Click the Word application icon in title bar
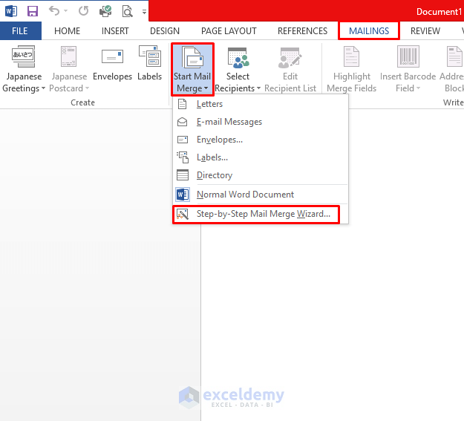This screenshot has width=464, height=421. pos(11,11)
